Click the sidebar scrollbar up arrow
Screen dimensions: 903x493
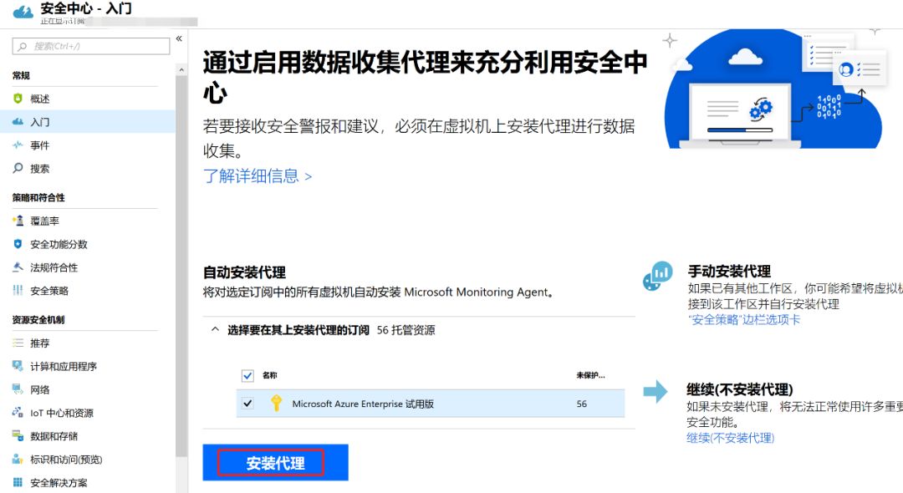click(x=181, y=69)
